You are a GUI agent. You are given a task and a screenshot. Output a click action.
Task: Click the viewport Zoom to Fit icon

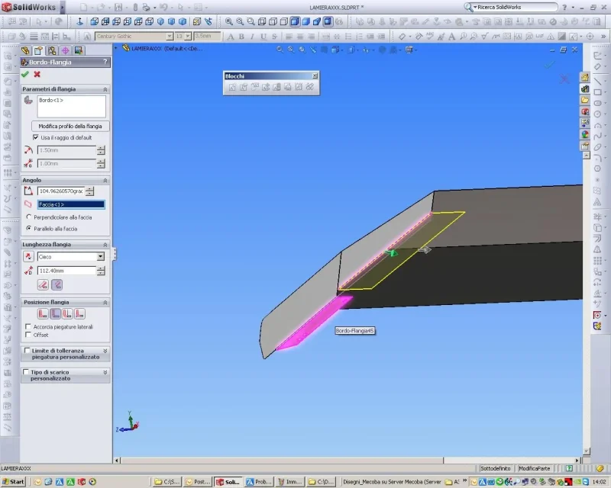pyautogui.click(x=280, y=50)
